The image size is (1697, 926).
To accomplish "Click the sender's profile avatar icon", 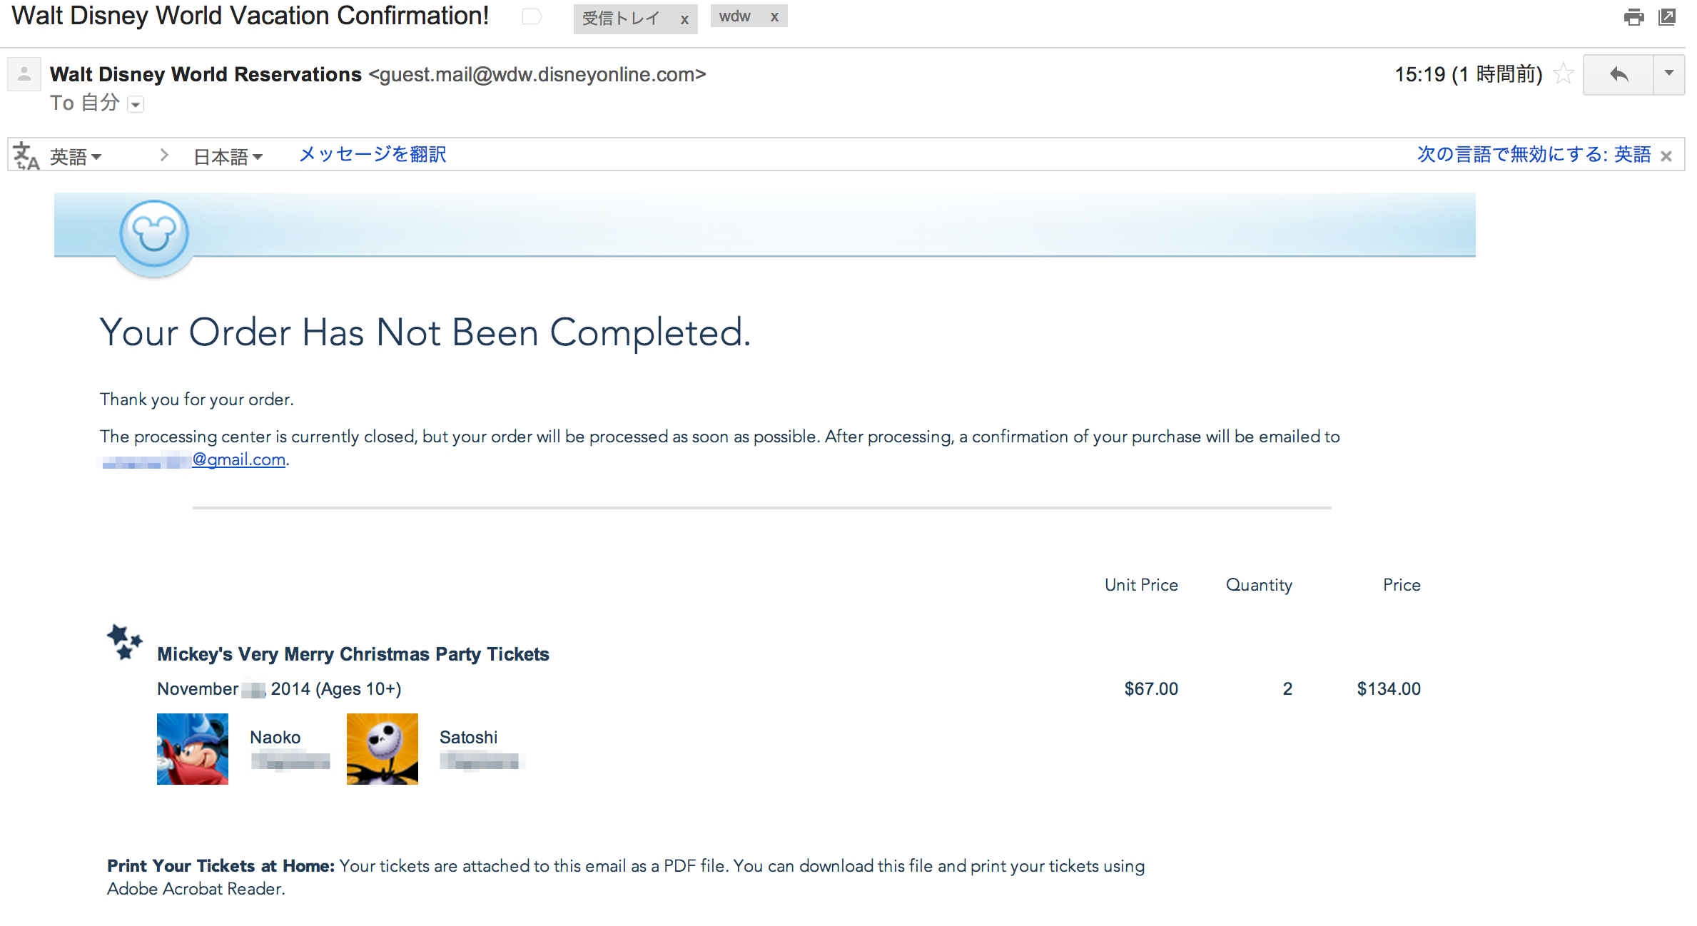I will tap(24, 74).
